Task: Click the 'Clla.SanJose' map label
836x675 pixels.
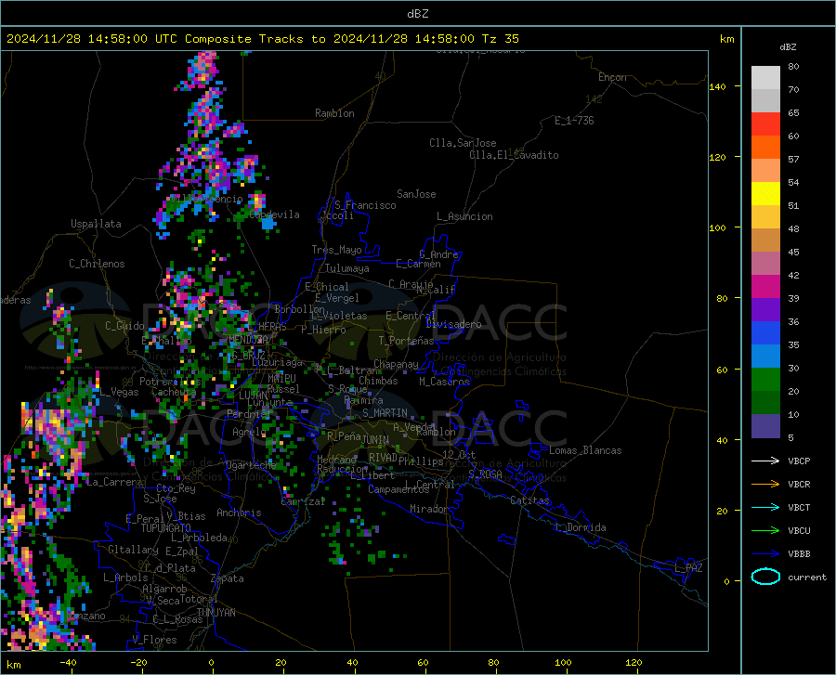Action: (x=463, y=143)
